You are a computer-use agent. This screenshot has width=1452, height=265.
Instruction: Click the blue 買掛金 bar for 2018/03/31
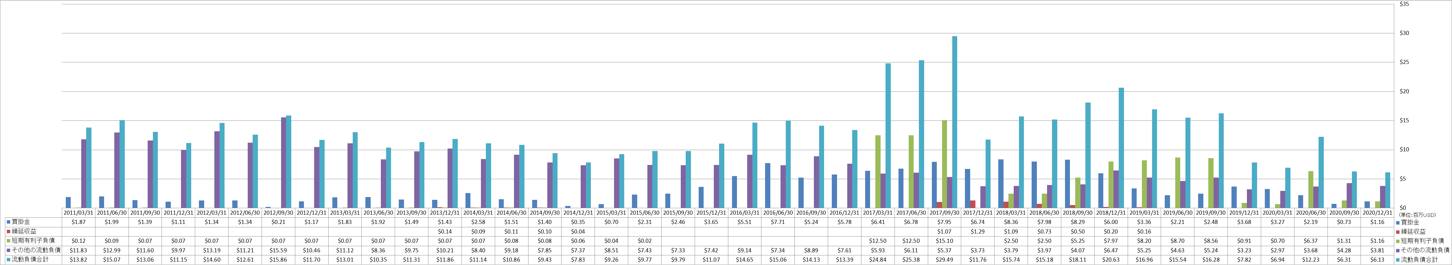(x=1000, y=183)
